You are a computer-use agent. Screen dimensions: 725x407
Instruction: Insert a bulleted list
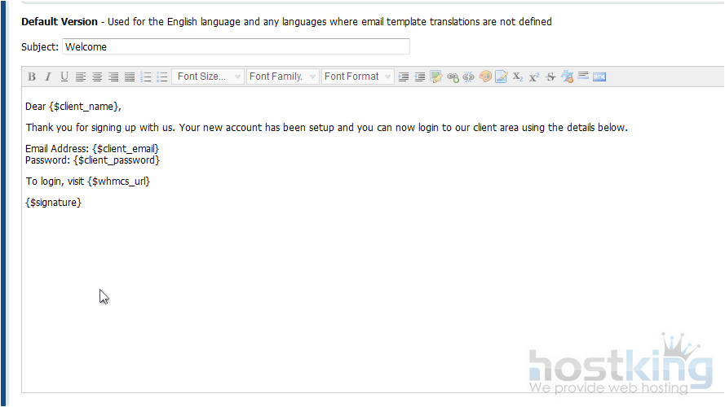click(162, 77)
